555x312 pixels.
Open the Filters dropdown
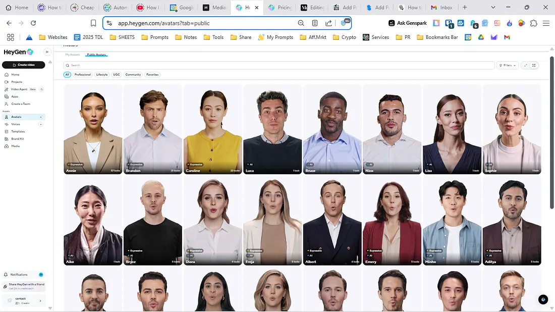[x=508, y=65]
